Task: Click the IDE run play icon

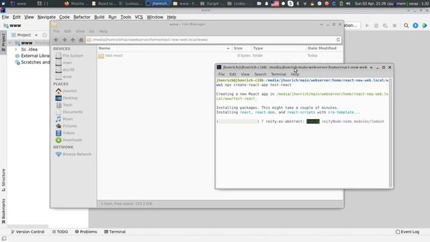Action: [x=367, y=26]
